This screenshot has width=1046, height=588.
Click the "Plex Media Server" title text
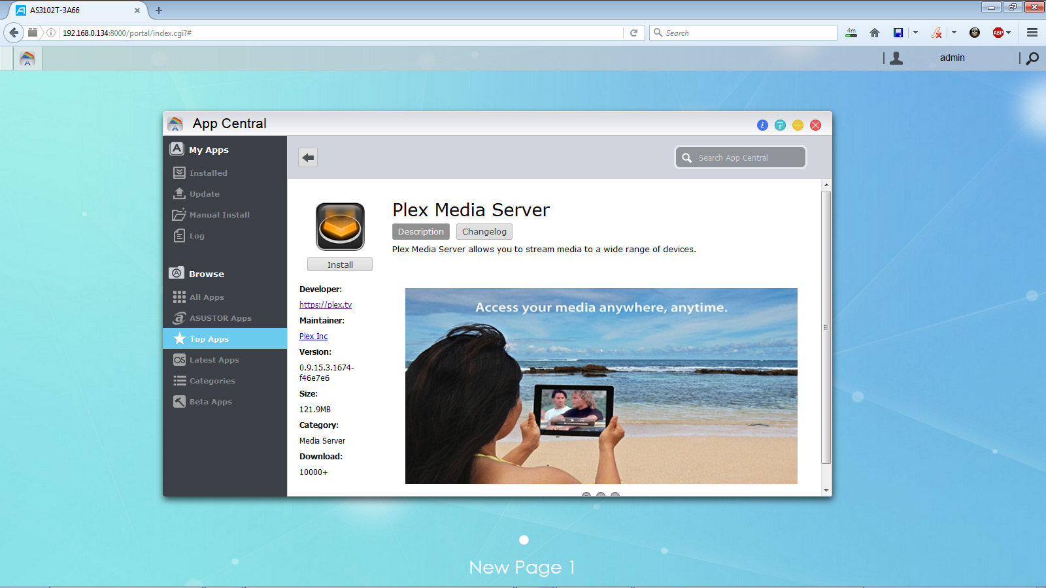(471, 210)
